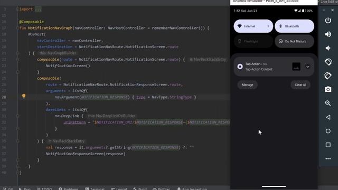Image resolution: width=338 pixels, height=190 pixels.
Task: Click the startDestination parameter name
Action: coord(55,47)
